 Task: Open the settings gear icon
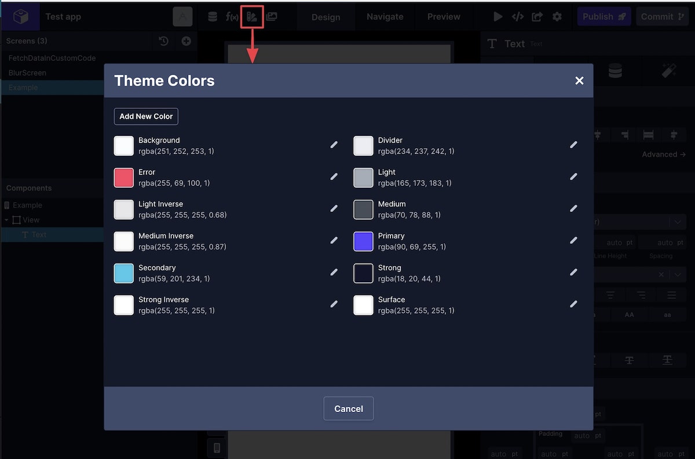(x=557, y=17)
